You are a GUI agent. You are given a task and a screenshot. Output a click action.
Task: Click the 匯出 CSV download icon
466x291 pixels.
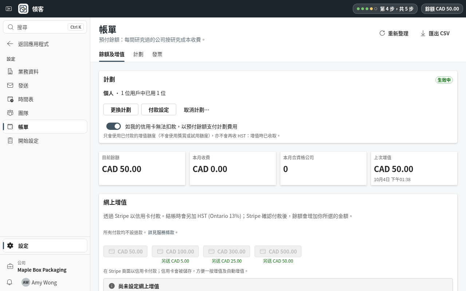coord(423,33)
